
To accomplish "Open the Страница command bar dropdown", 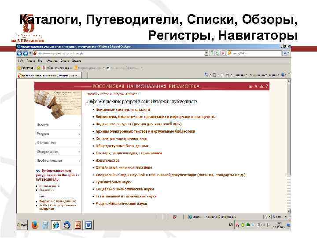I will [240, 75].
